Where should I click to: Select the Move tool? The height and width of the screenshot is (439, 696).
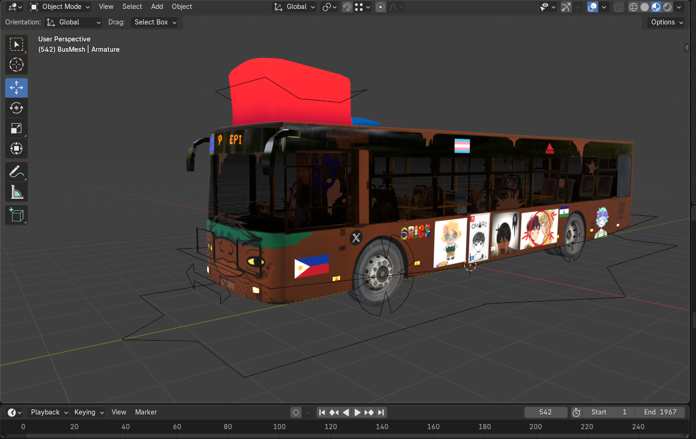click(16, 88)
